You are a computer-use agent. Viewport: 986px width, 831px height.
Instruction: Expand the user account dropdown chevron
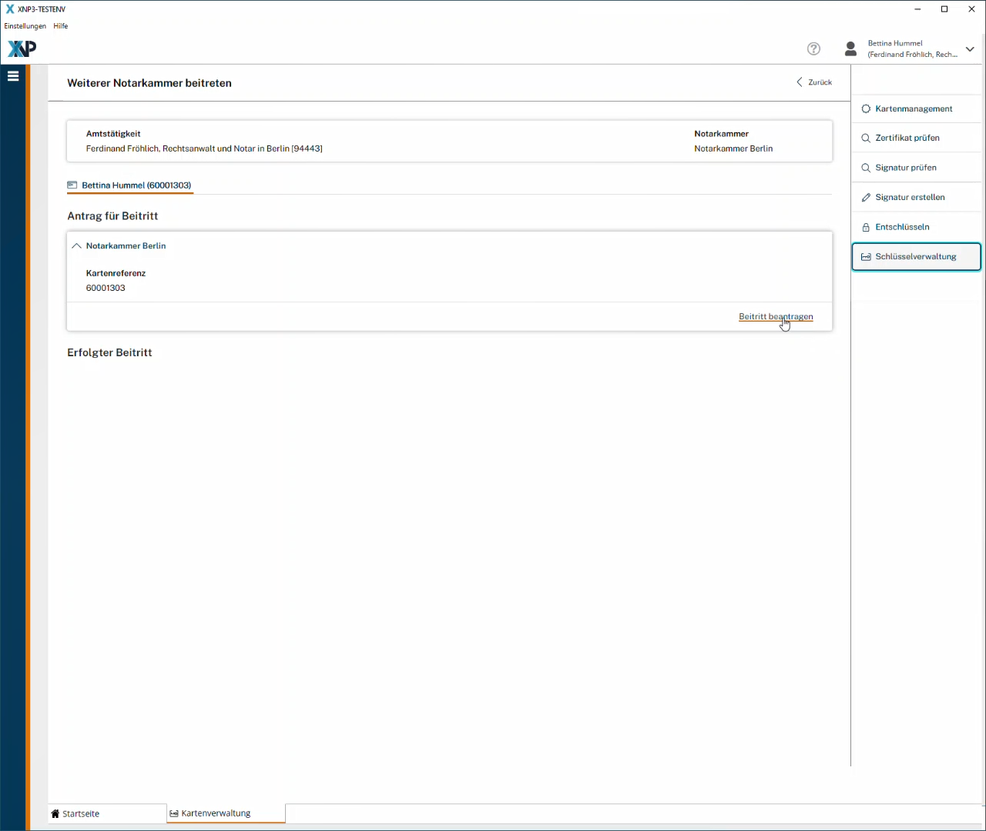click(x=970, y=49)
